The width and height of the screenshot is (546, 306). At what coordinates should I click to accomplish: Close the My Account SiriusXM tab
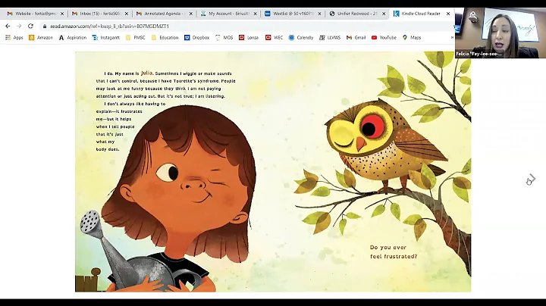pos(256,14)
